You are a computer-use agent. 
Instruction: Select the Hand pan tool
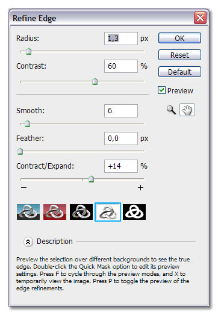tap(187, 110)
